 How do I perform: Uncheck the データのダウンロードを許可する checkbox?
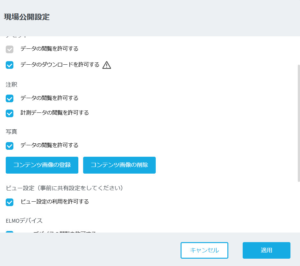10,65
